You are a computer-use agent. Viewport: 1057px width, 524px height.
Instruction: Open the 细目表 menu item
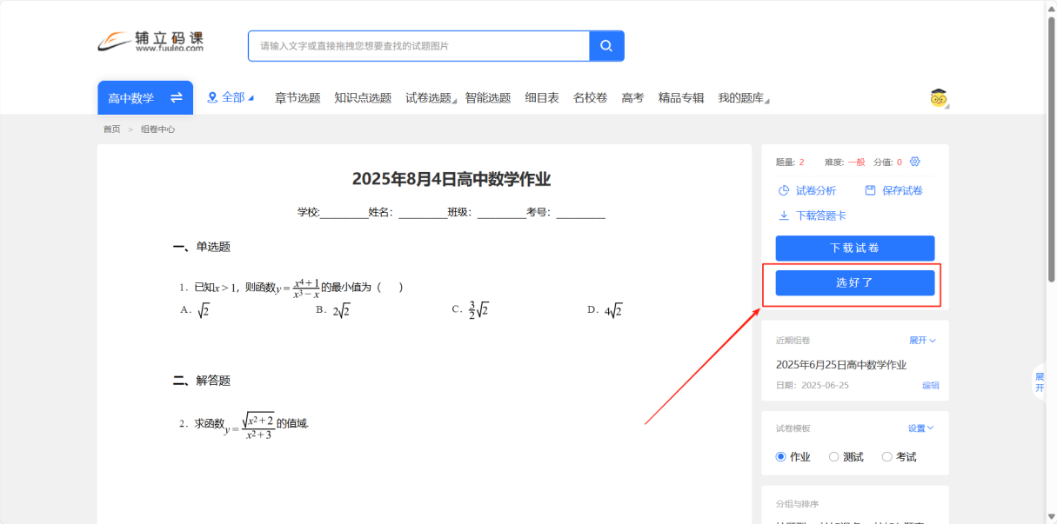[x=542, y=98]
